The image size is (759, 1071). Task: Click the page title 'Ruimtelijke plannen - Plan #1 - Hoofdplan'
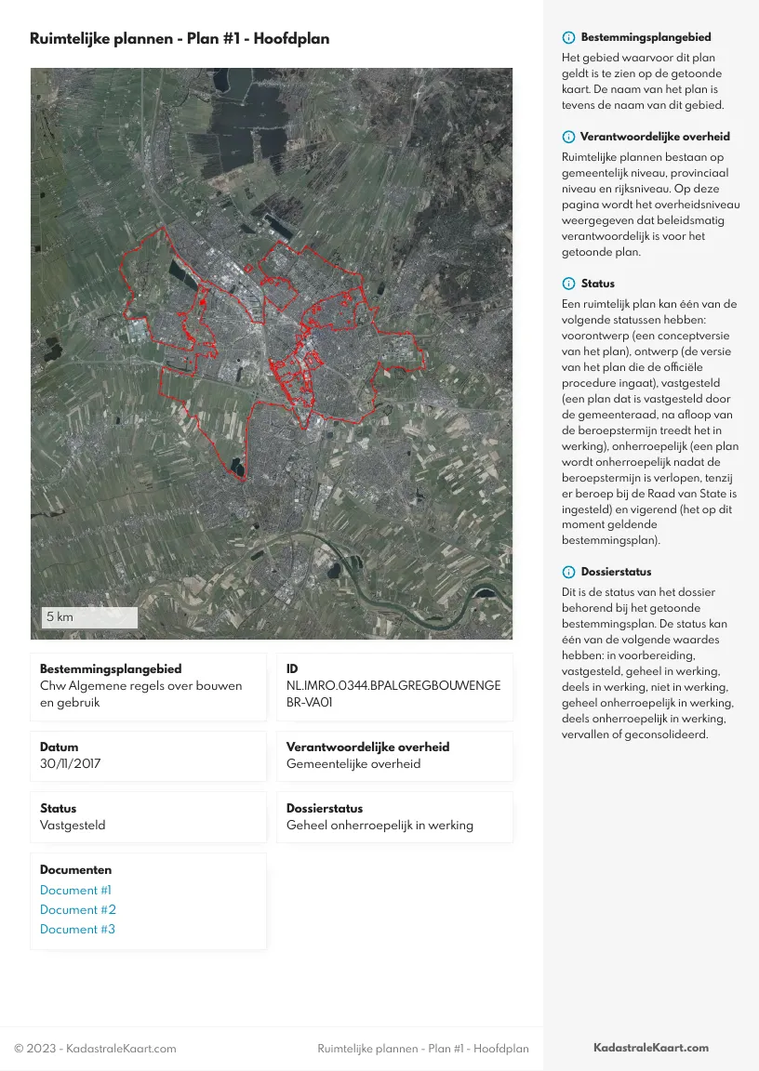pyautogui.click(x=180, y=38)
